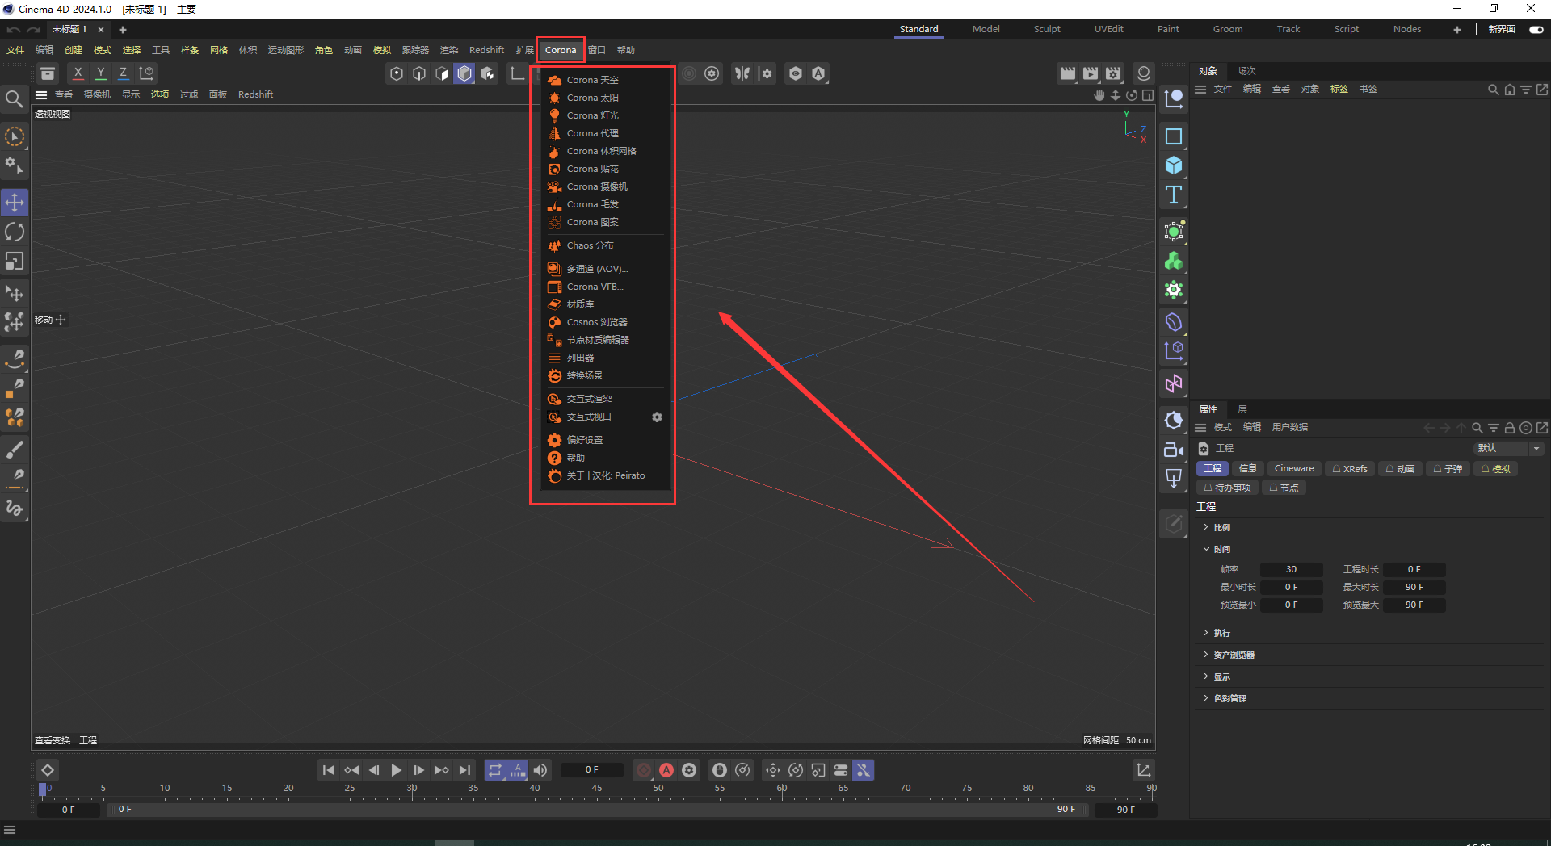The height and width of the screenshot is (846, 1551).
Task: Click the XRefs button in attributes panel
Action: tap(1349, 468)
